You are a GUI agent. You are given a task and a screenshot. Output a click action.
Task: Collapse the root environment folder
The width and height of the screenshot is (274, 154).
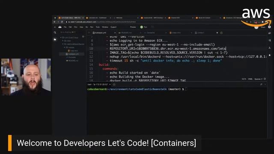(61, 38)
